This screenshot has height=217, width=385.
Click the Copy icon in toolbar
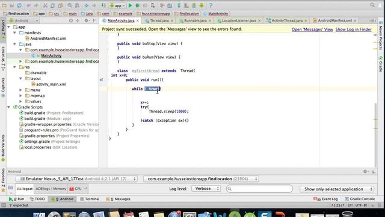pos(52,5)
